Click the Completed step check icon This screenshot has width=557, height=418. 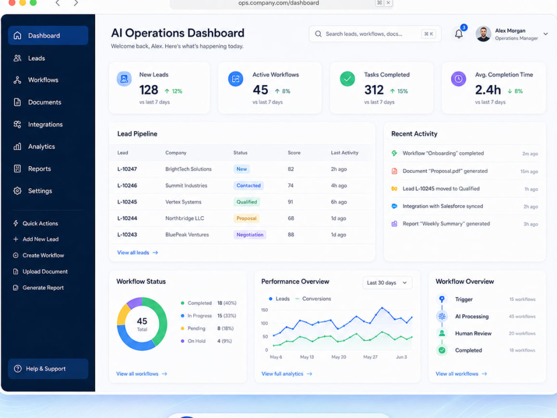point(442,350)
